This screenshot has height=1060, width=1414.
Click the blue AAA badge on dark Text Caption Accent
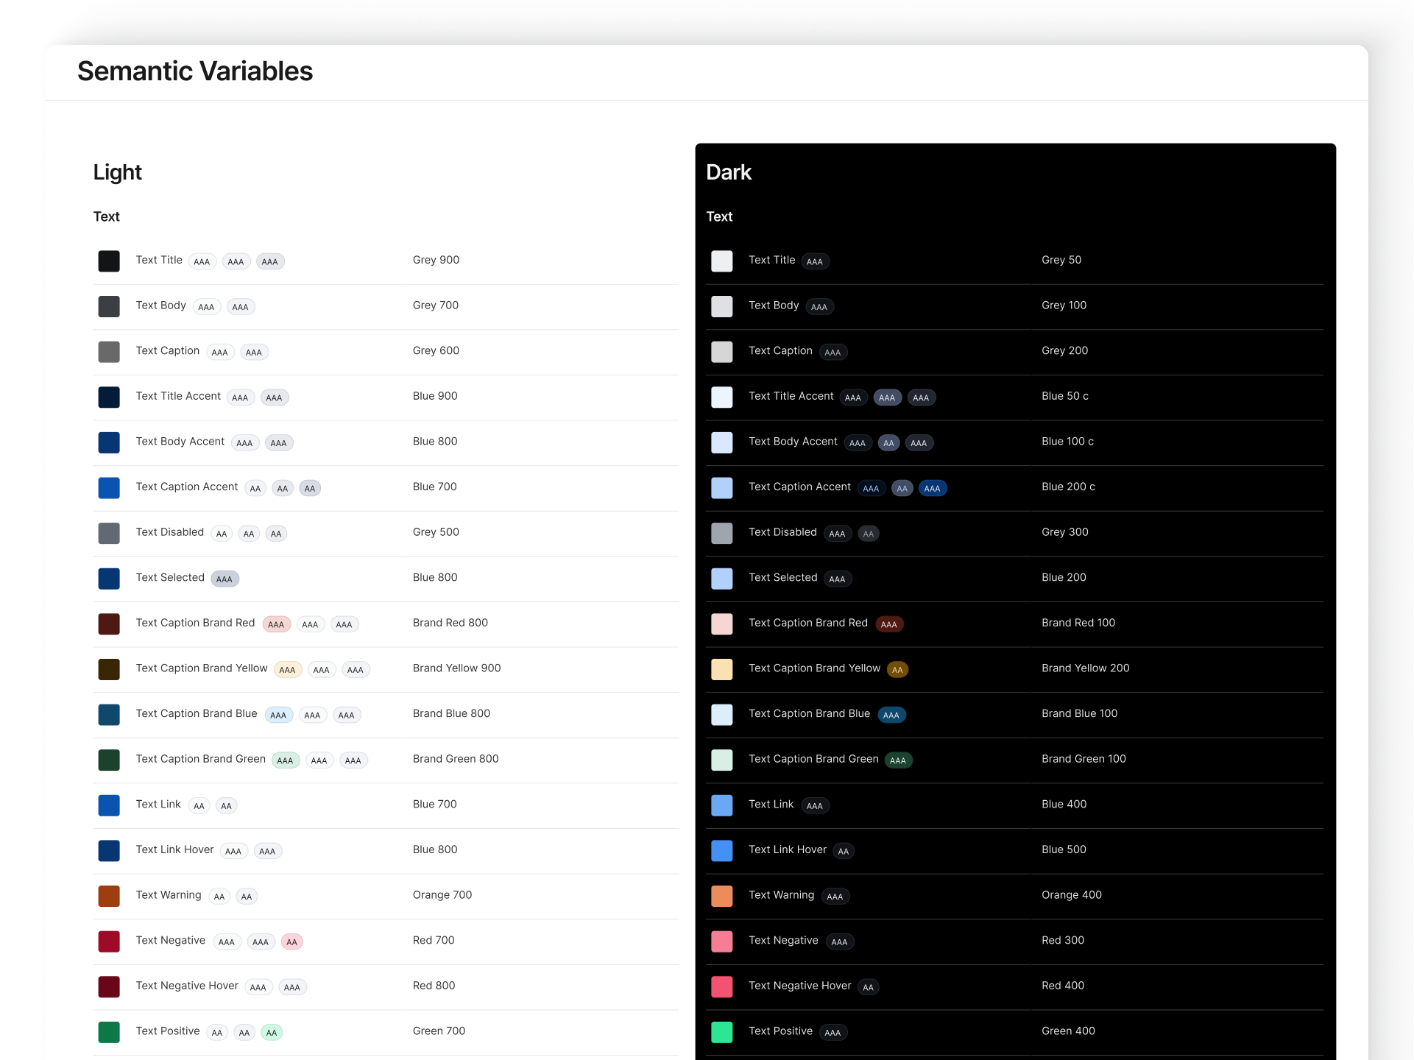point(932,489)
